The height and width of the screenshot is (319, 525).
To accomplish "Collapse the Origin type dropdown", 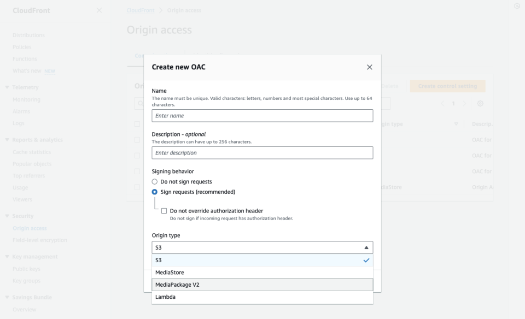I will [x=367, y=247].
